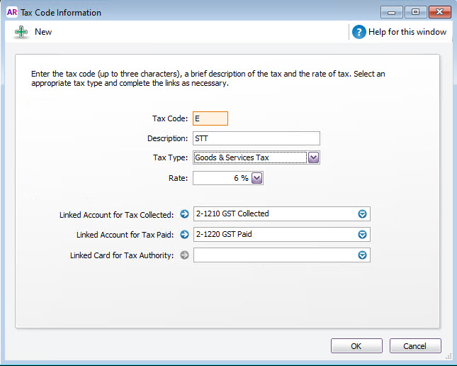The height and width of the screenshot is (366, 457).
Task: Click the Goods & Services Tax combo box
Action: coord(250,157)
